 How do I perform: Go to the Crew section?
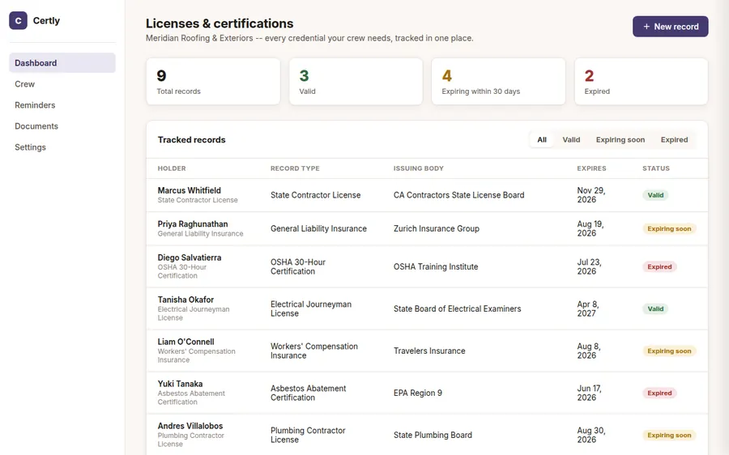click(62, 84)
